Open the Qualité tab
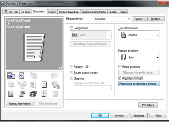 click(113, 12)
